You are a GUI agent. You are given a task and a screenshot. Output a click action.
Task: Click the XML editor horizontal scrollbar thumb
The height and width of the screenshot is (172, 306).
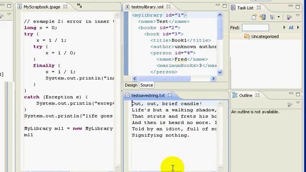tap(164, 78)
